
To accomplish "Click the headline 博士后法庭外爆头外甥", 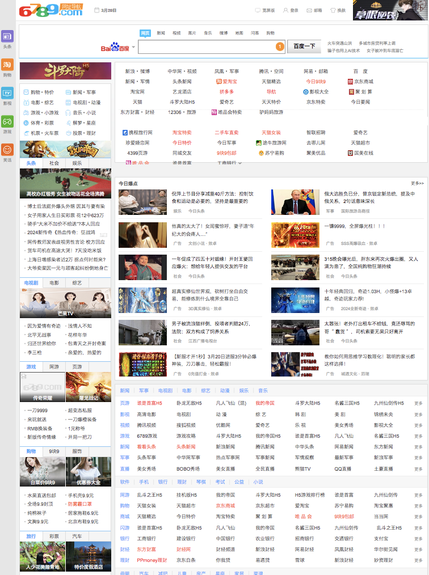I will pos(66,206).
